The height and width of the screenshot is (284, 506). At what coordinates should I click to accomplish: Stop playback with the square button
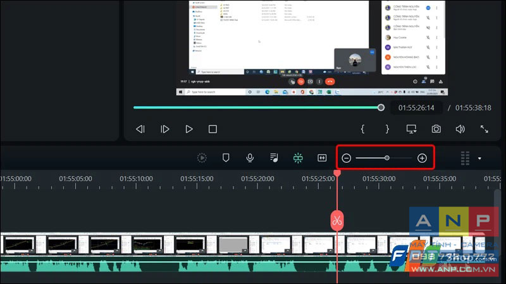tap(213, 129)
